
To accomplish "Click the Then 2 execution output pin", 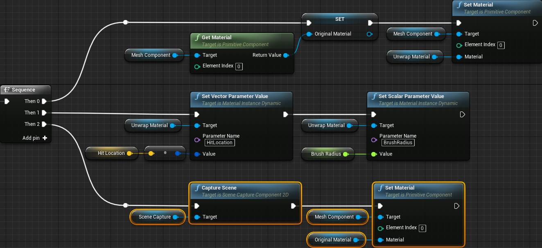I will pos(44,124).
